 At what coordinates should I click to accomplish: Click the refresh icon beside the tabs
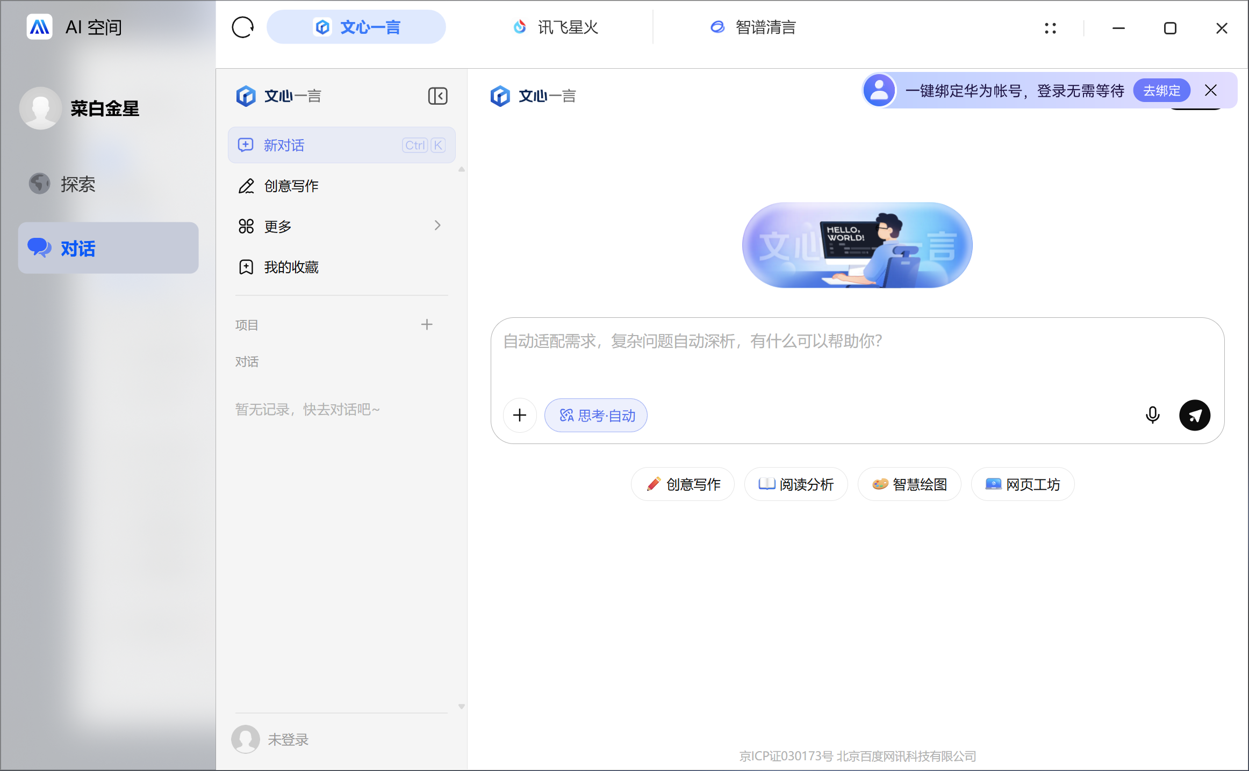click(242, 27)
